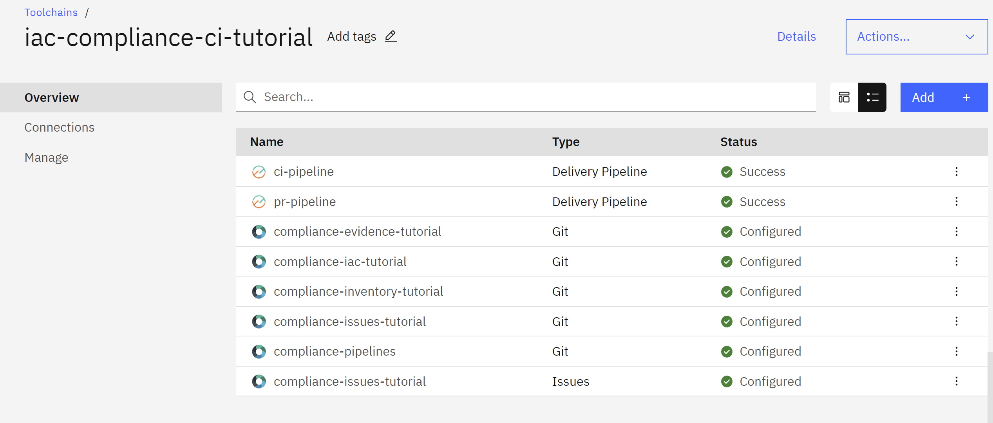Click the compliance-pipelines Git icon
993x423 pixels.
(x=259, y=351)
